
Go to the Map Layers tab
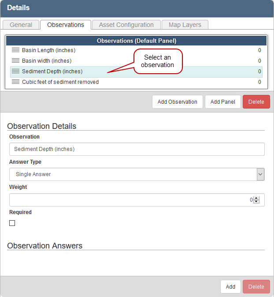coord(185,25)
